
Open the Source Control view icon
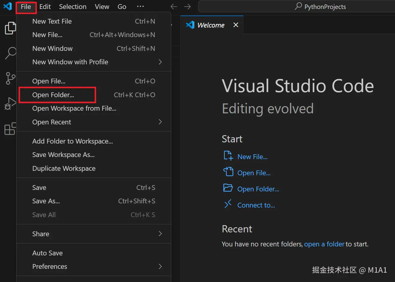coord(10,78)
